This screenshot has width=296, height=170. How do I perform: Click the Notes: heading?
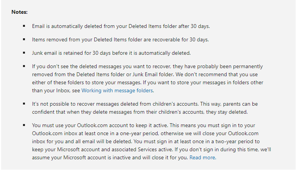coord(20,12)
